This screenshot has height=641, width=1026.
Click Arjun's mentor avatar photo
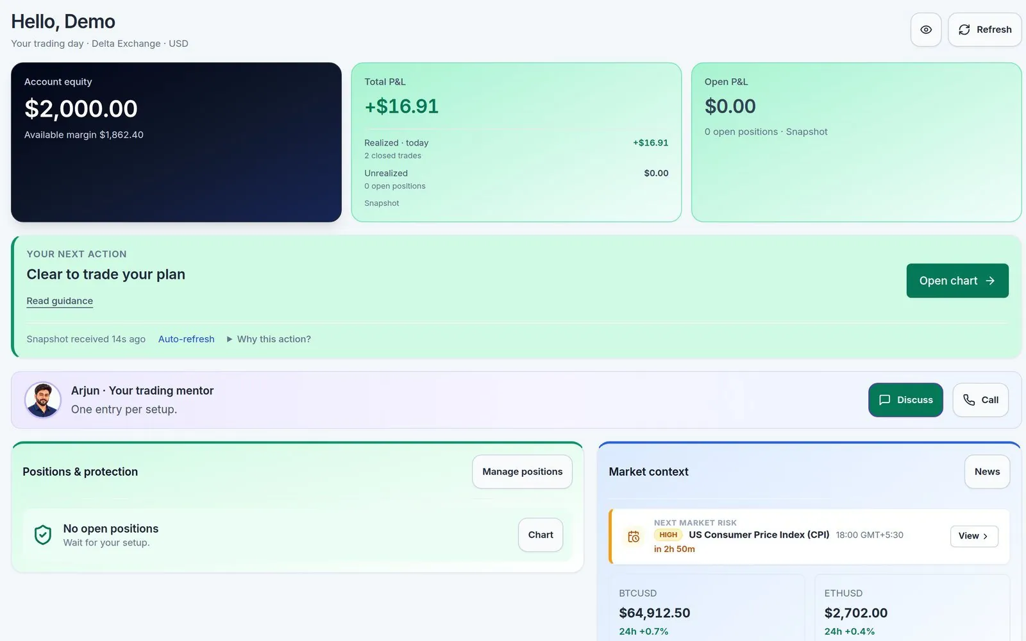click(x=43, y=400)
